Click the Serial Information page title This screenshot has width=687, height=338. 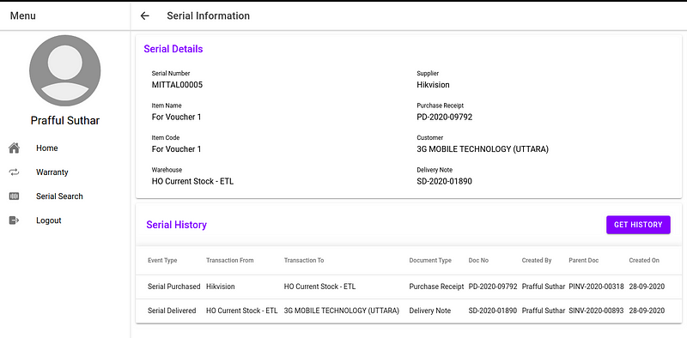pyautogui.click(x=208, y=15)
